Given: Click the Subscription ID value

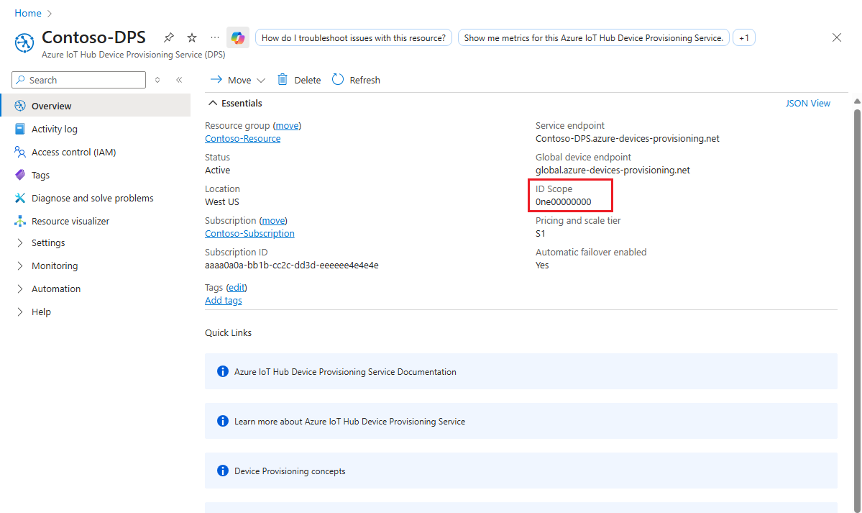Looking at the screenshot, I should pos(291,265).
